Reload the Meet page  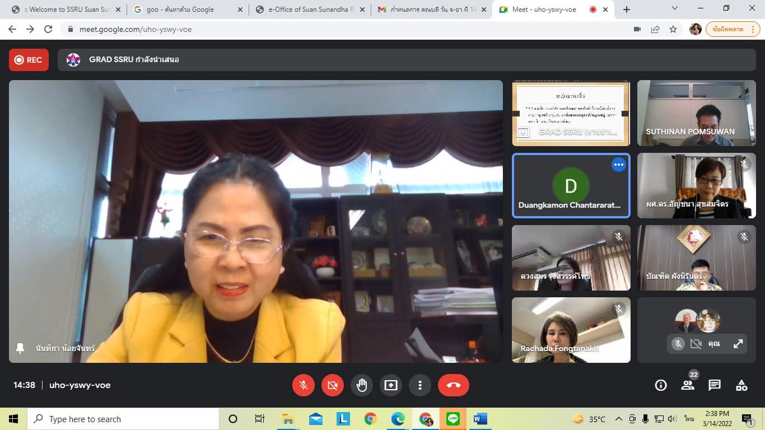(48, 29)
